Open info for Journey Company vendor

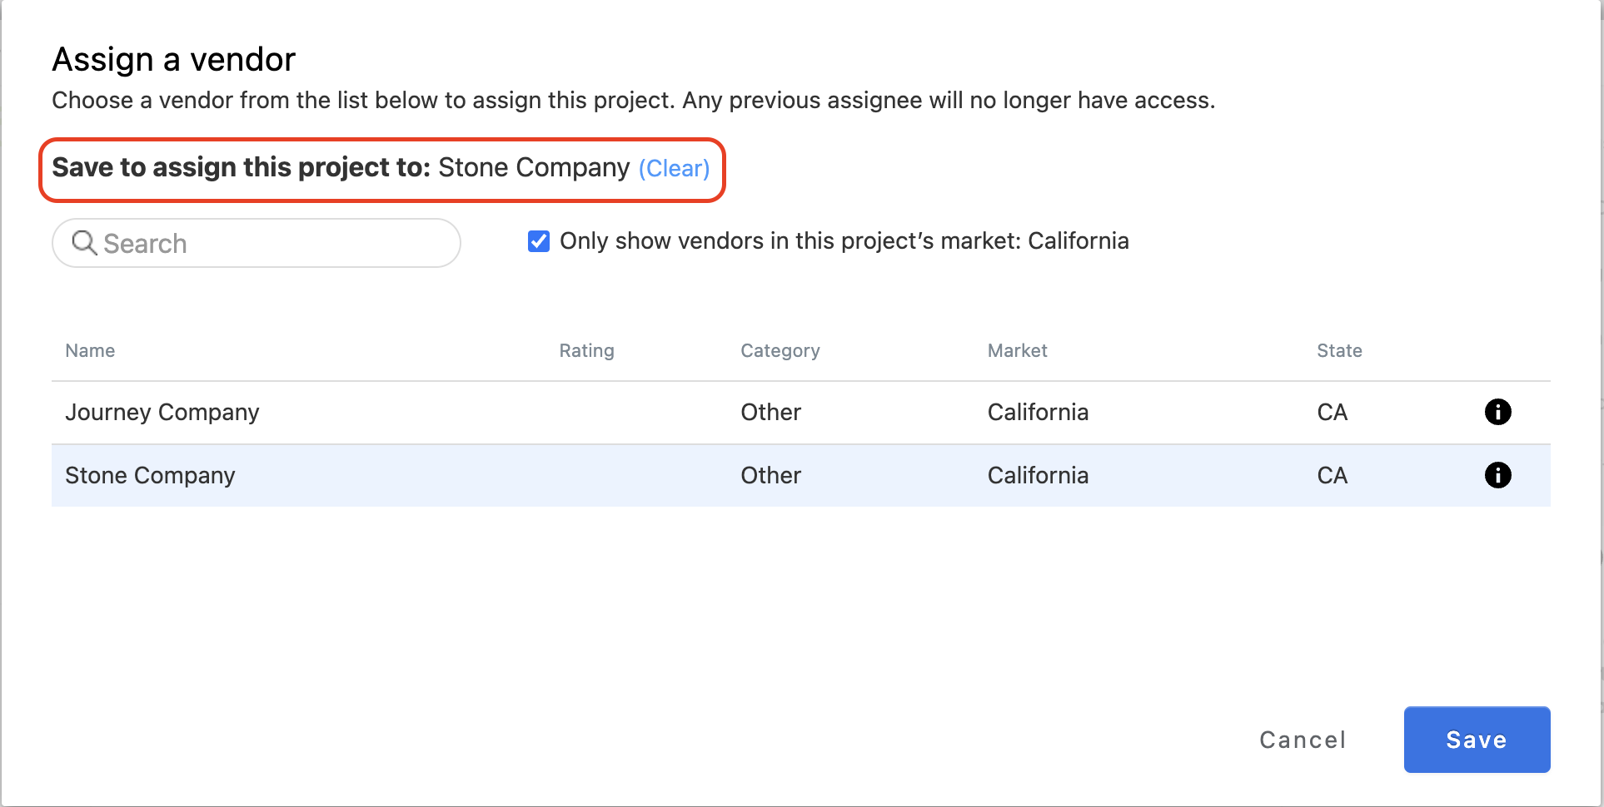tap(1497, 412)
